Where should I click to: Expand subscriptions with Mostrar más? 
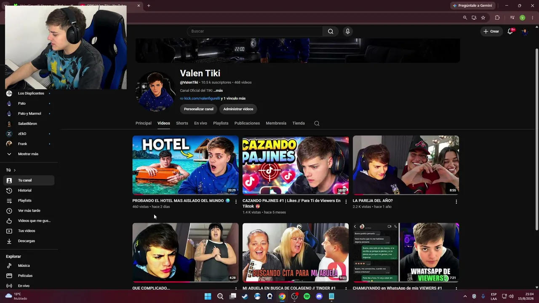pos(28,154)
